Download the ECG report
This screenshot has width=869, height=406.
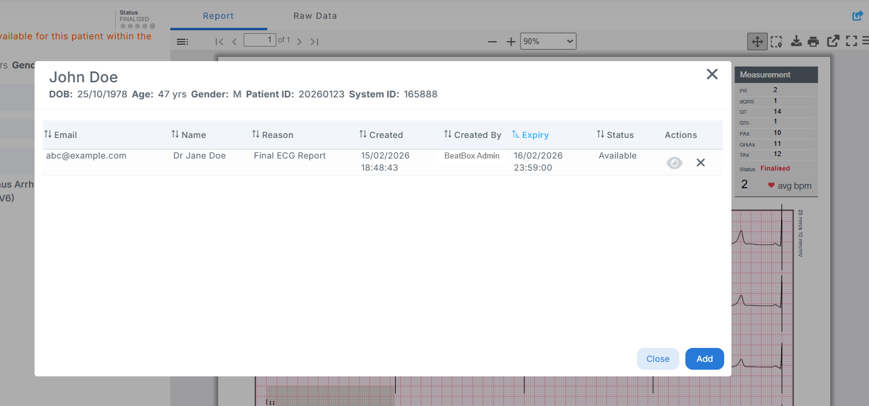coord(796,41)
